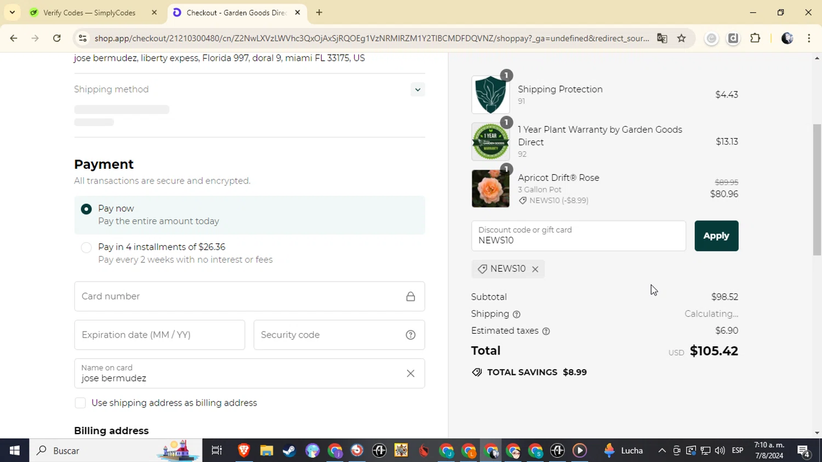Show Estimated taxes info icon
The image size is (822, 462).
point(546,331)
